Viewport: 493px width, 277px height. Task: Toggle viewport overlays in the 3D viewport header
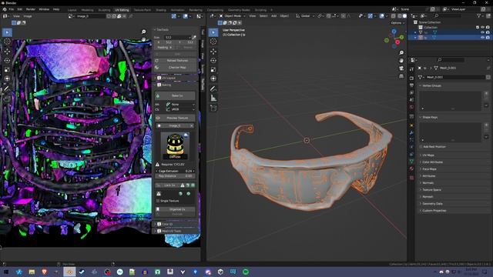pyautogui.click(x=381, y=16)
